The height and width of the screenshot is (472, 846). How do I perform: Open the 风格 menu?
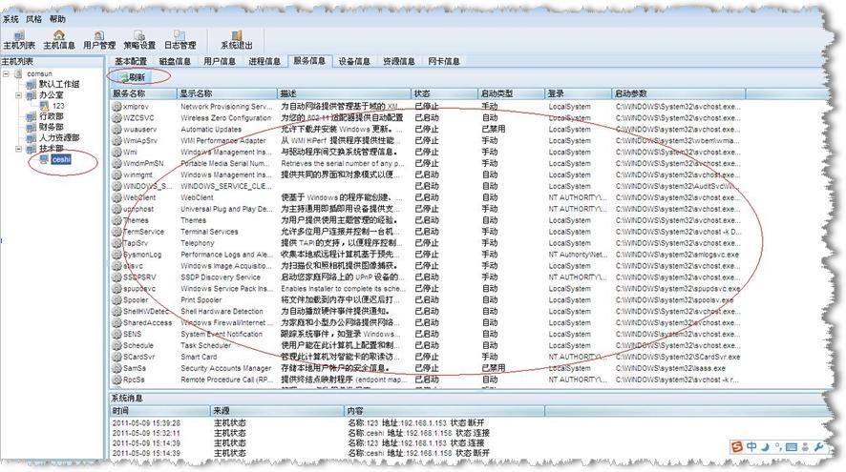(33, 19)
